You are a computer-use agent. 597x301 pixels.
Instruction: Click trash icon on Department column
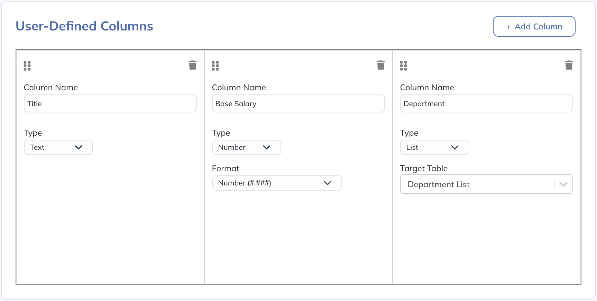569,65
